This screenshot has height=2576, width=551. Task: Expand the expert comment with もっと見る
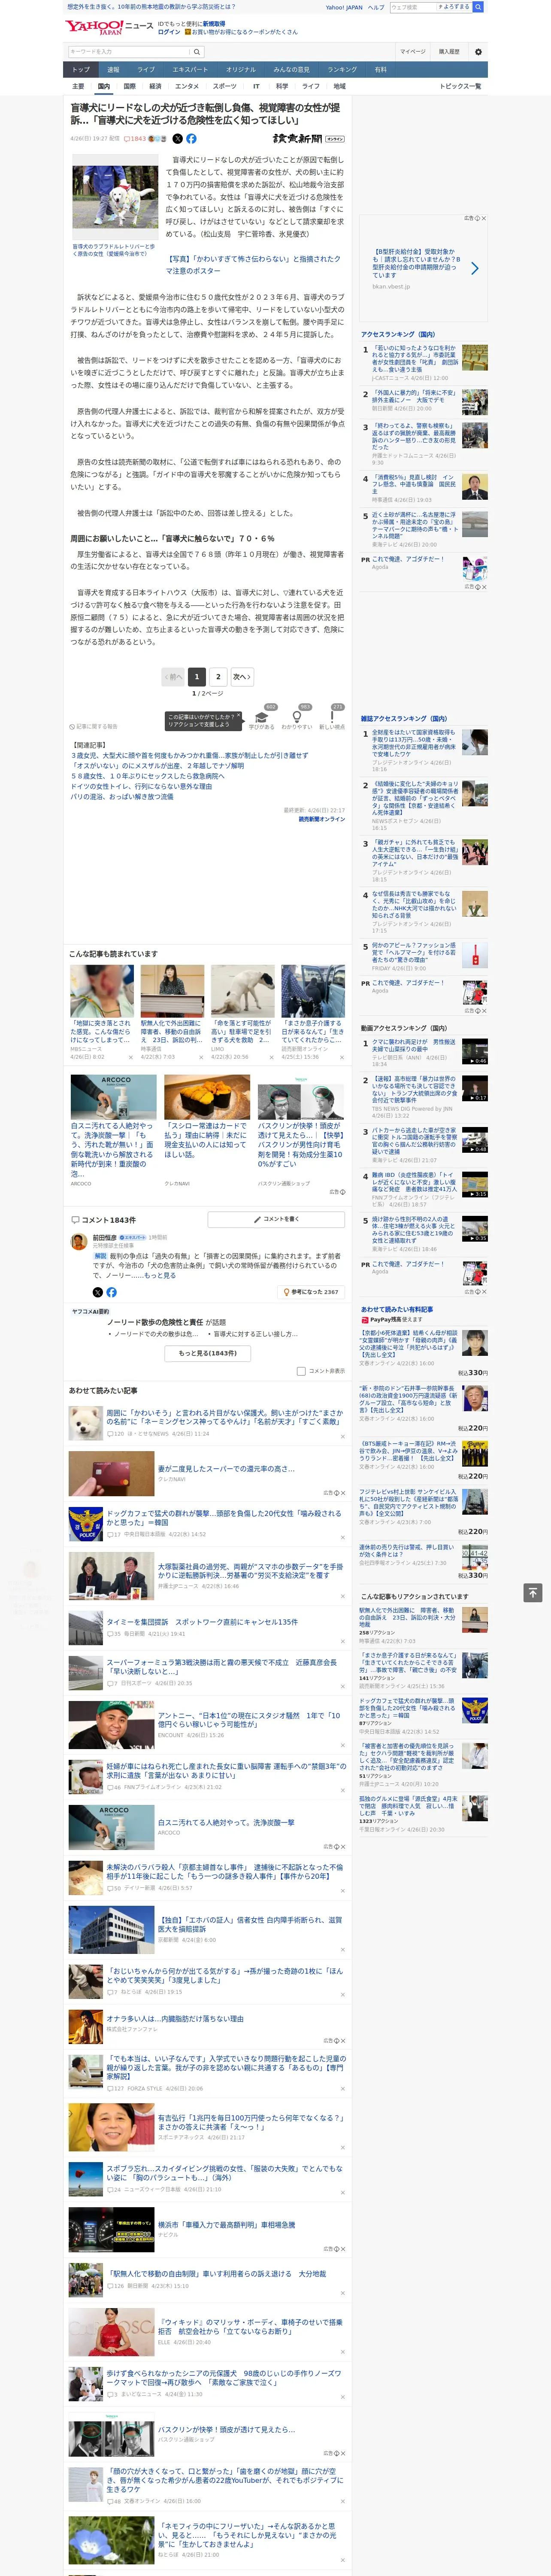(x=160, y=1276)
